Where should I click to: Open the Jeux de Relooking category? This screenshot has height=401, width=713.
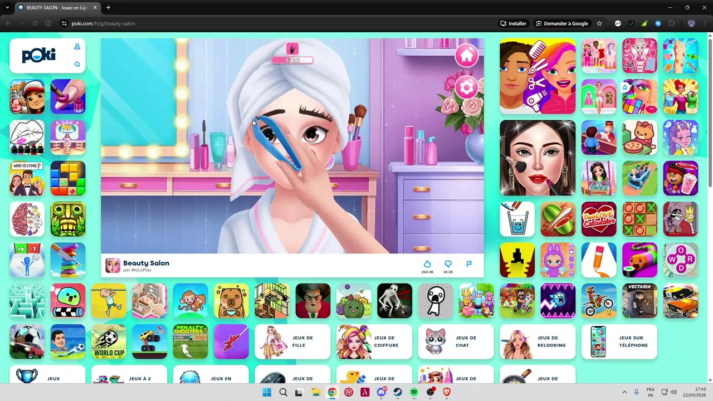[x=538, y=341]
